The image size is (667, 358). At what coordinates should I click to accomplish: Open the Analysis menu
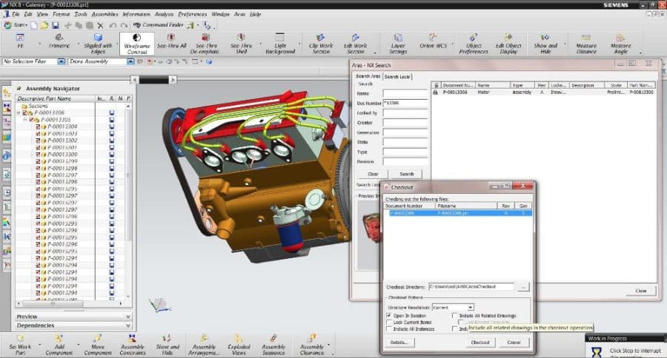(x=164, y=14)
